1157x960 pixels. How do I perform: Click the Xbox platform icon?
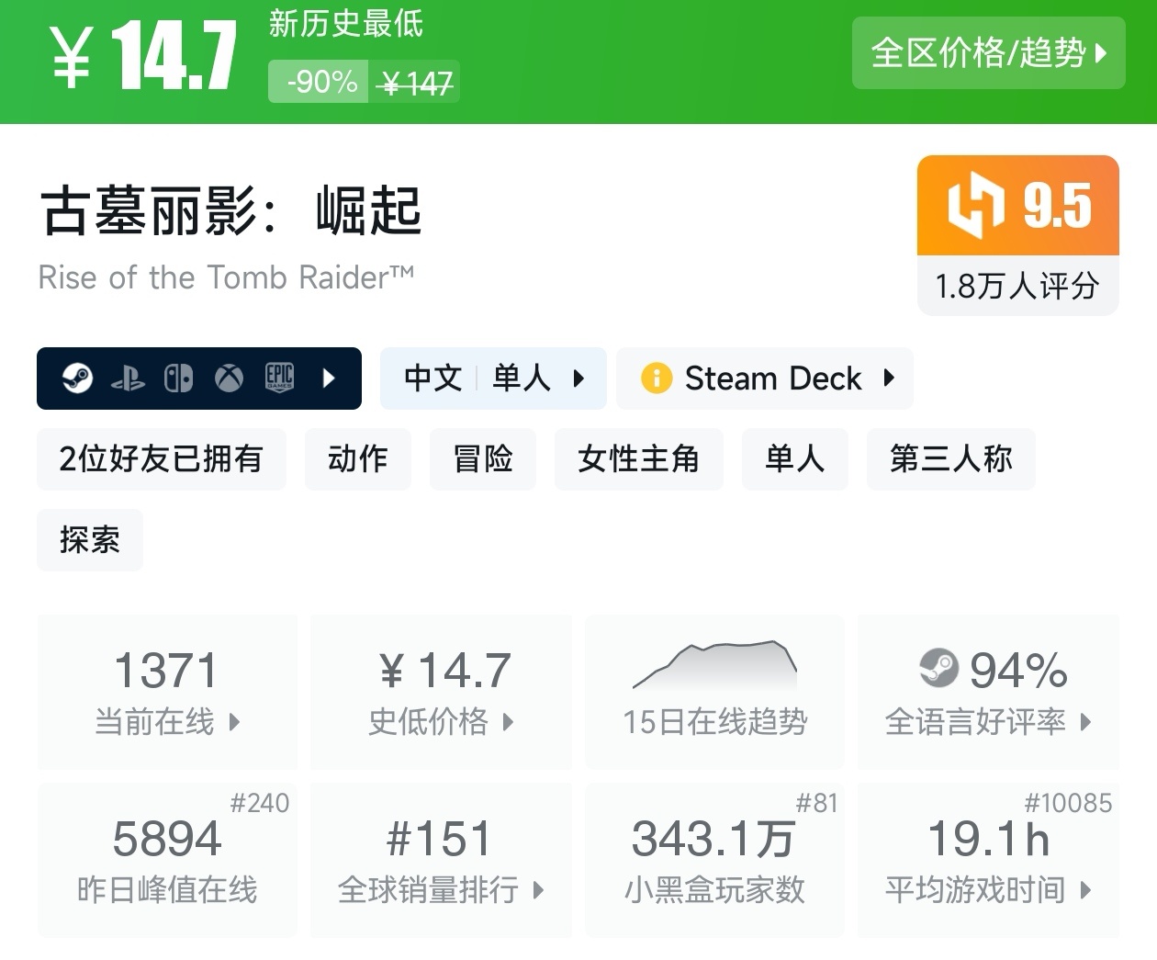coord(229,378)
